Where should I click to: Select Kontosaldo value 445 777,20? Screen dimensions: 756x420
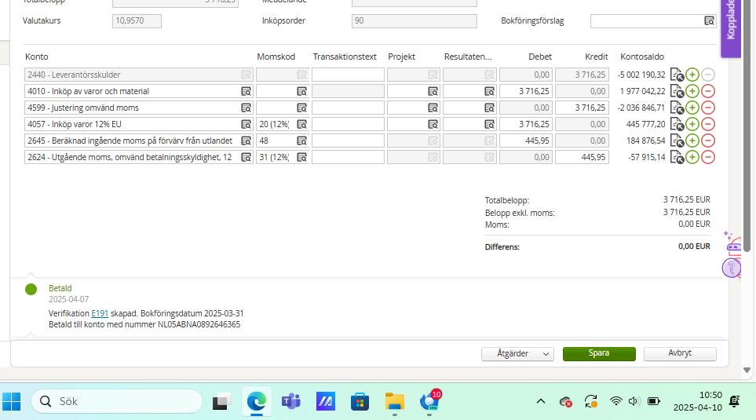pyautogui.click(x=645, y=124)
